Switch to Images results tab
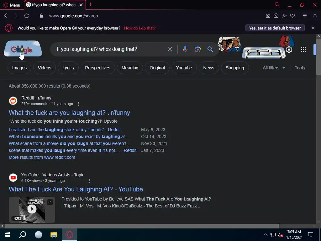 click(x=19, y=68)
